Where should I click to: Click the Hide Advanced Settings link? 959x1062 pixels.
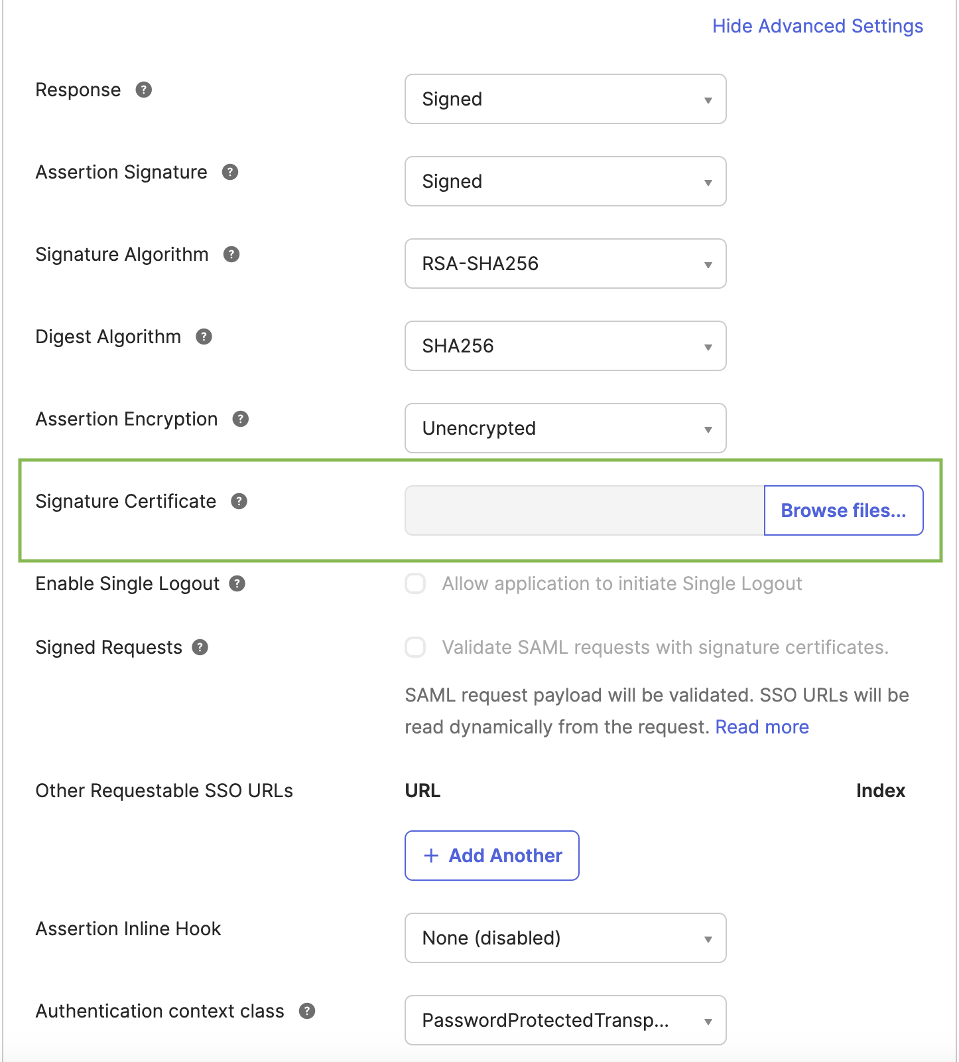(816, 26)
